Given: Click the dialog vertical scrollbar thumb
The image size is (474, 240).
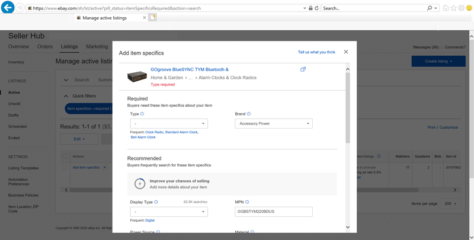Looking at the screenshot, I should point(348,108).
